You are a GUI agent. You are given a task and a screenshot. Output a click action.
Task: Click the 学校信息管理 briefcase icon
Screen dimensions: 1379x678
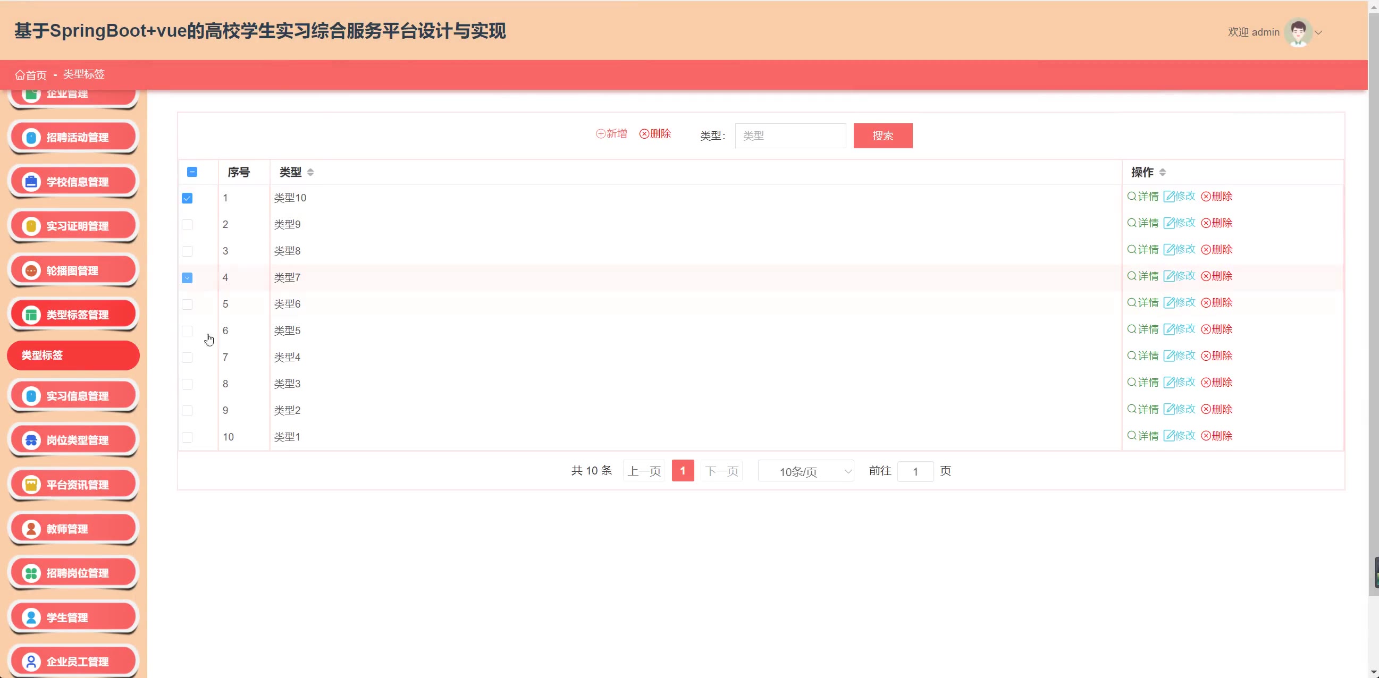pyautogui.click(x=31, y=182)
